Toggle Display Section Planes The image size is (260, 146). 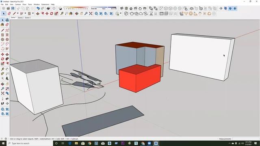[x=225, y=9]
